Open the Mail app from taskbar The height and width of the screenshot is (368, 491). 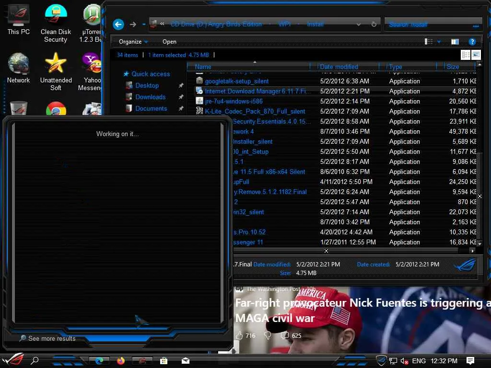186,361
